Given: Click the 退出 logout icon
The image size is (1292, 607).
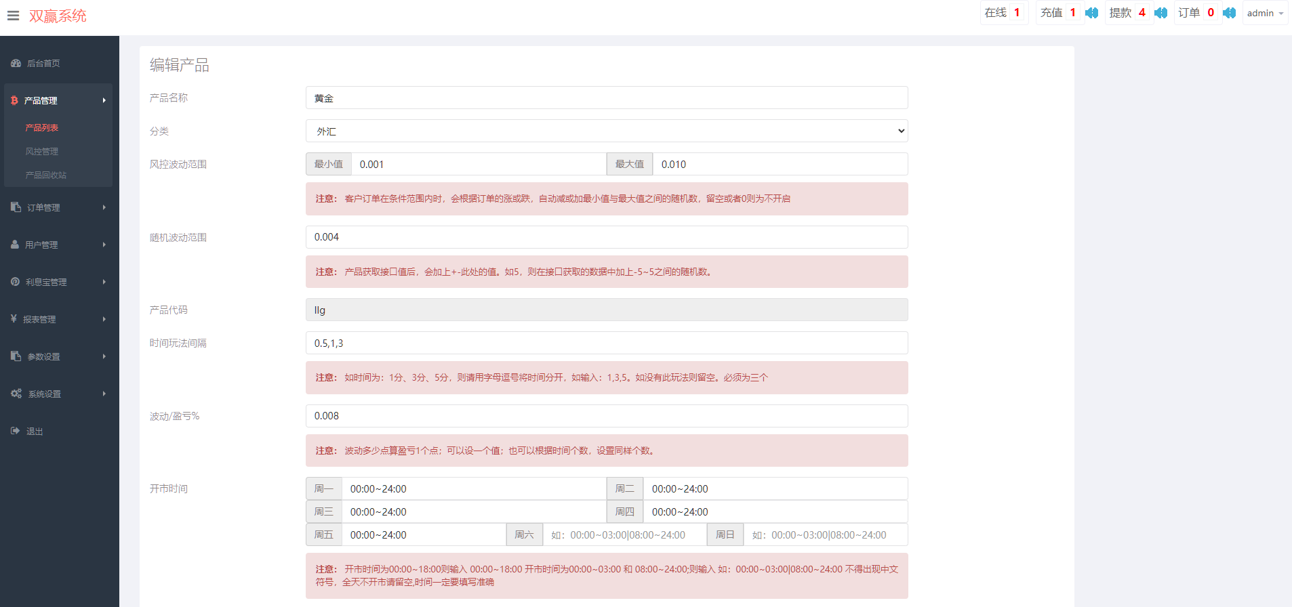Looking at the screenshot, I should click(15, 431).
